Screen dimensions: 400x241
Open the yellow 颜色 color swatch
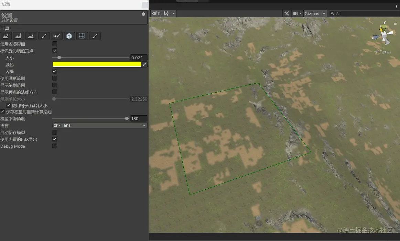pyautogui.click(x=97, y=64)
